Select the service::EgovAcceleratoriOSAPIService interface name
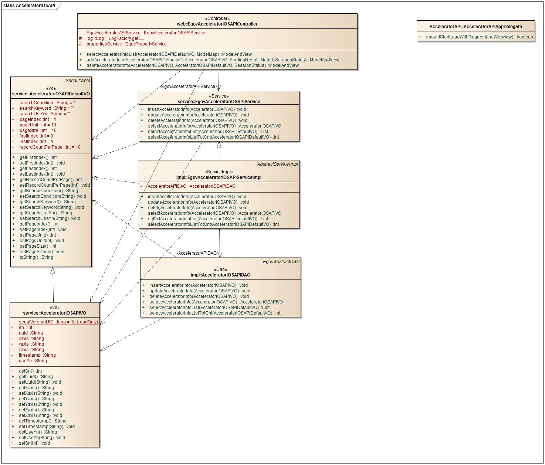This screenshot has height=465, width=545. 219,102
